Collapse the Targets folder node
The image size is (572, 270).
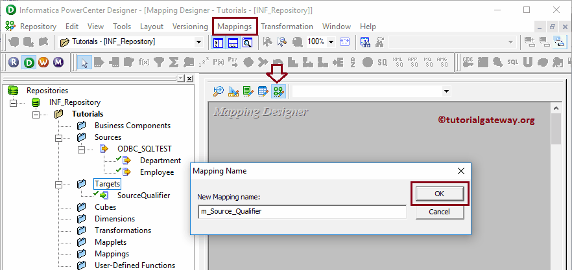(x=58, y=184)
